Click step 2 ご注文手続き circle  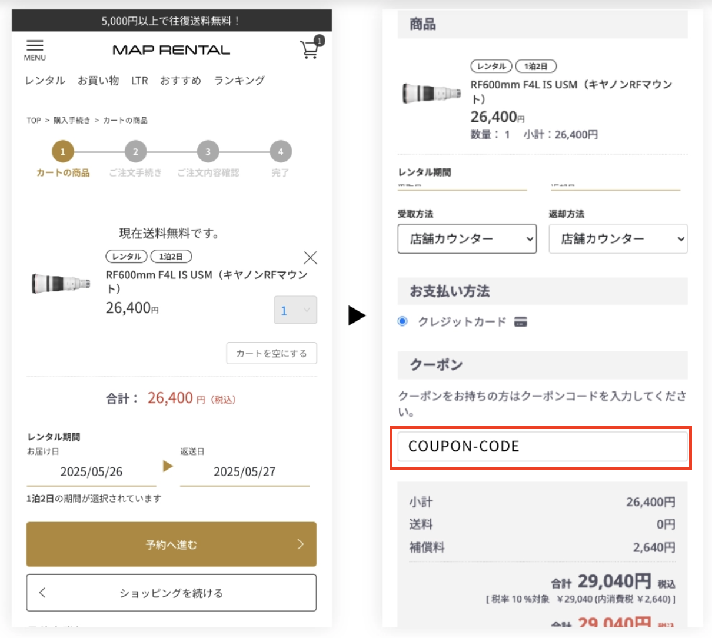[135, 152]
